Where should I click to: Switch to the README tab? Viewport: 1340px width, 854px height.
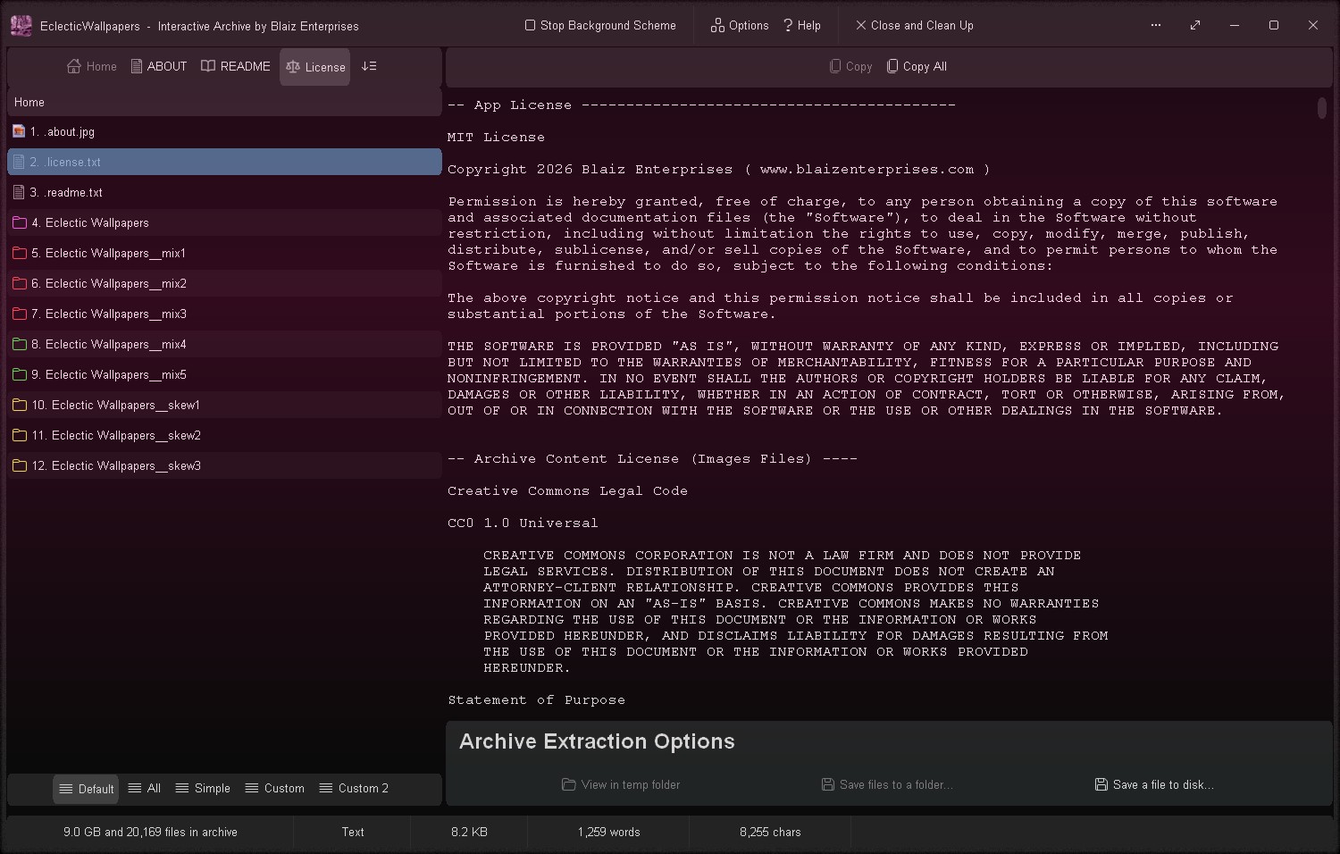[x=236, y=67]
